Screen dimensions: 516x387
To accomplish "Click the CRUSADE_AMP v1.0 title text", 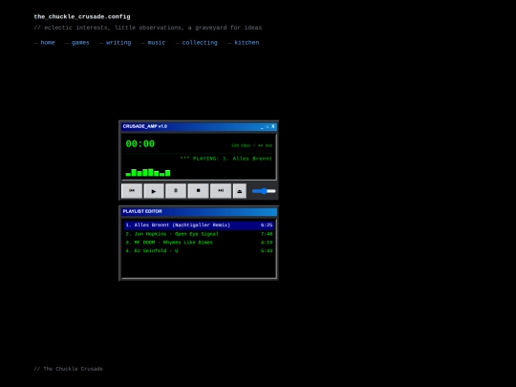I will click(x=145, y=126).
